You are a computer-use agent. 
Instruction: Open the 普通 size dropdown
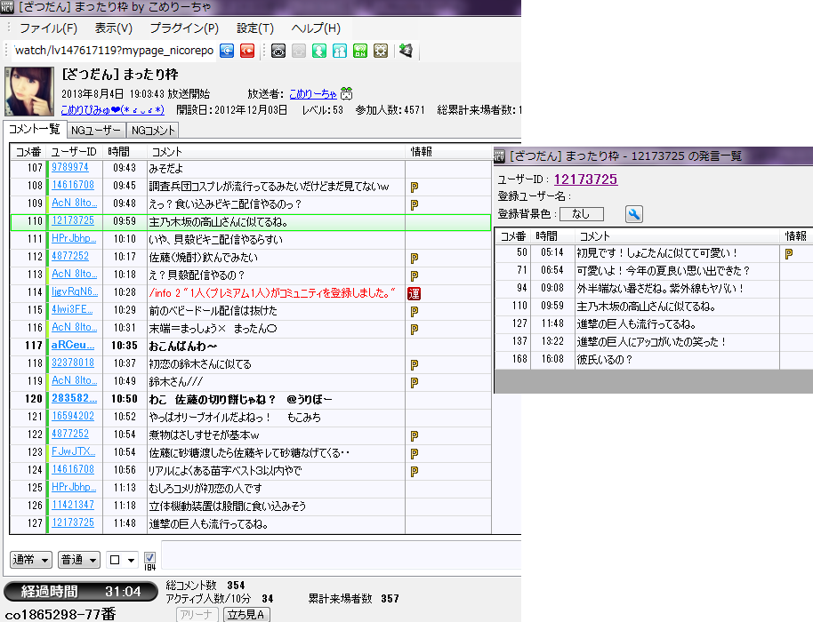coord(79,560)
